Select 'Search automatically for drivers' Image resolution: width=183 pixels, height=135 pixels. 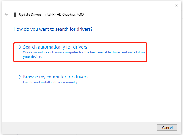55,47
